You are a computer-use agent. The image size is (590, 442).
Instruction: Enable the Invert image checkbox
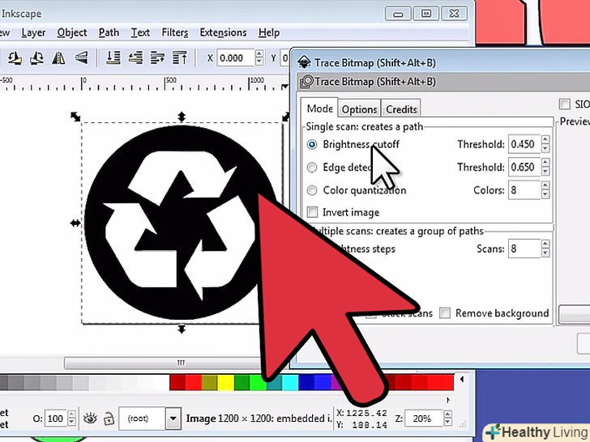[312, 212]
